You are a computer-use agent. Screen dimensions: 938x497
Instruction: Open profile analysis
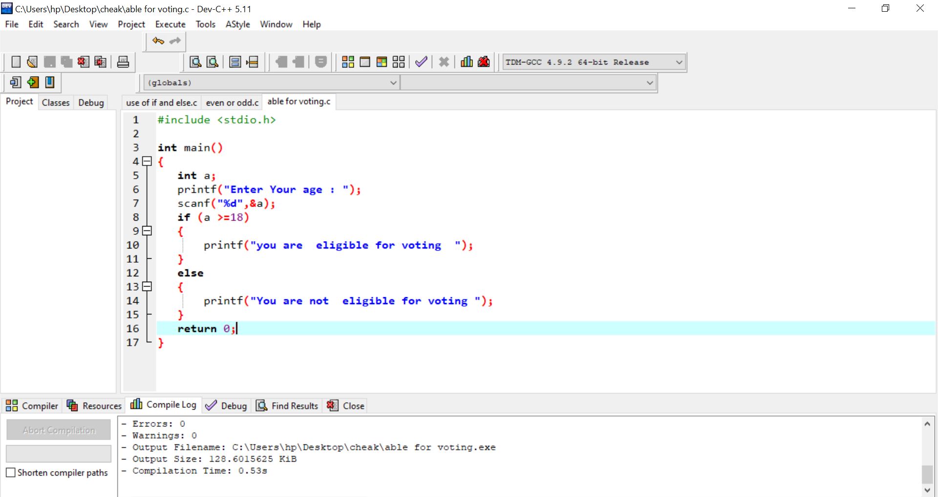(466, 62)
